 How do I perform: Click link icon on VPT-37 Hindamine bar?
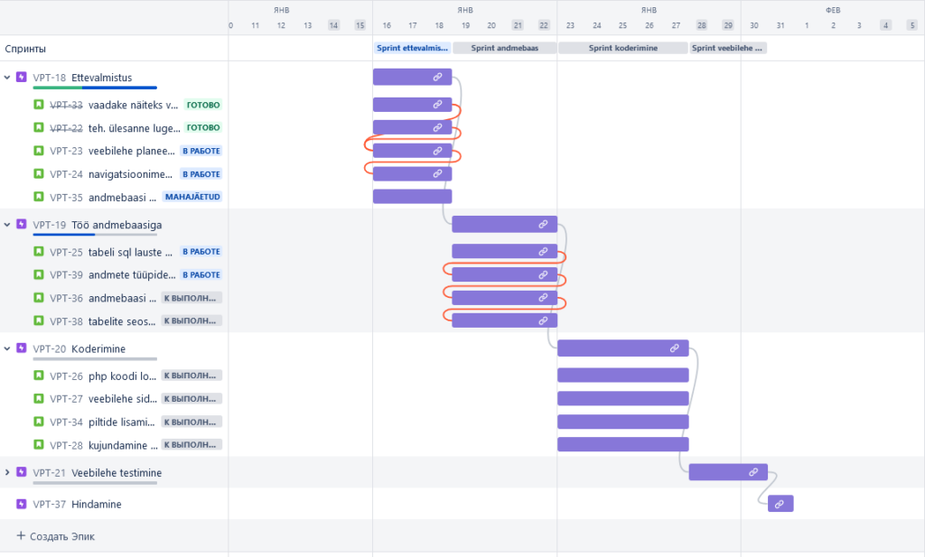[780, 504]
